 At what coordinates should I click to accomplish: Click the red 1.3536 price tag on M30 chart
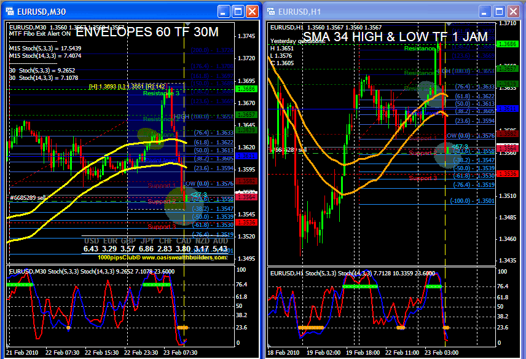click(246, 222)
